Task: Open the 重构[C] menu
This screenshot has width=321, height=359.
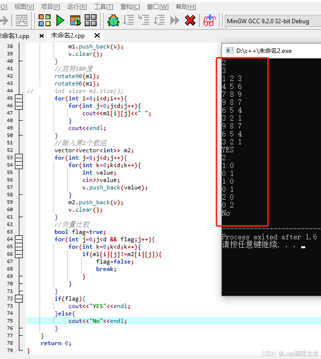Action: coord(130,7)
